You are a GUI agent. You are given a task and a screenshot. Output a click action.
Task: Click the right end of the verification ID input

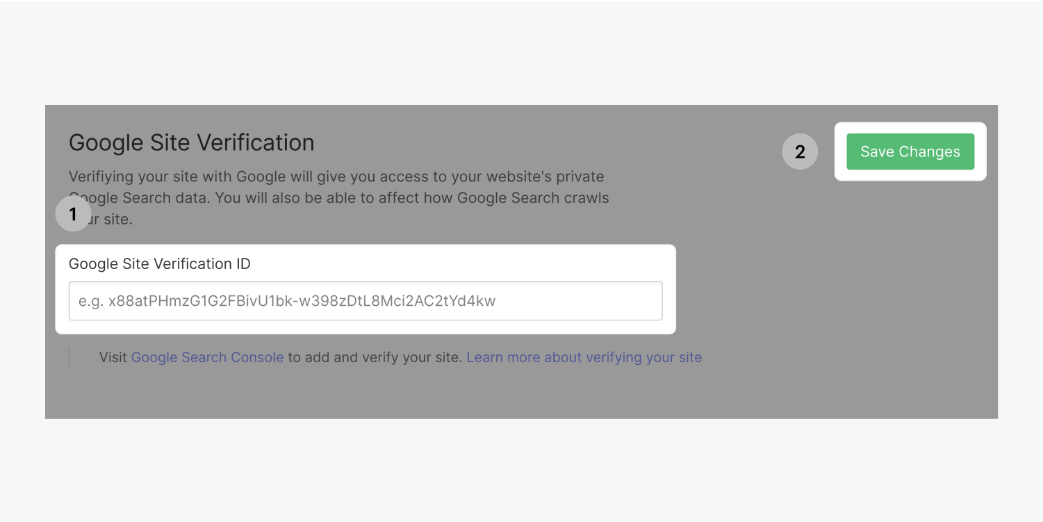pyautogui.click(x=639, y=301)
